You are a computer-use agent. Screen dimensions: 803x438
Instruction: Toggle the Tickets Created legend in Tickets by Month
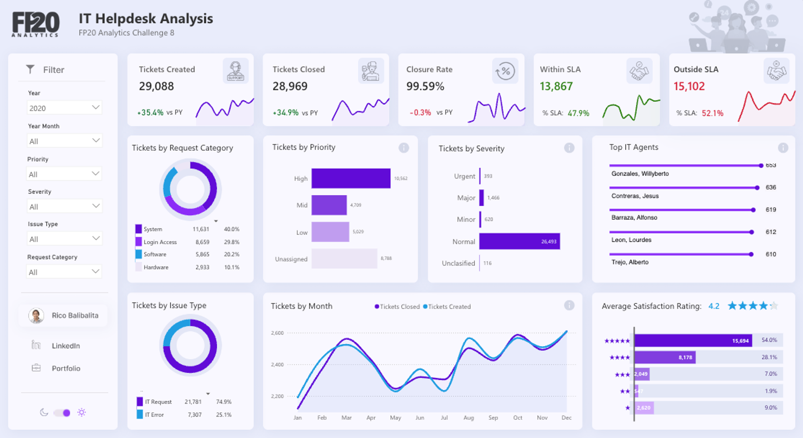pyautogui.click(x=446, y=306)
